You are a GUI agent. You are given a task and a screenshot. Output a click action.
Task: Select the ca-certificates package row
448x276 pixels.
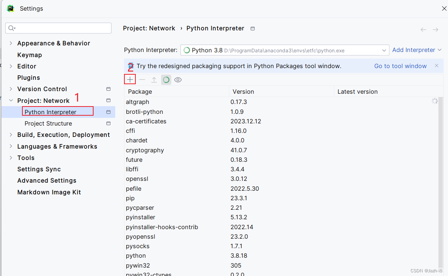click(x=281, y=121)
